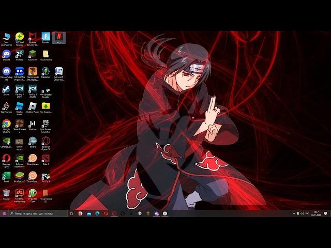Launch The Escapists 2 Multiplayer shortcut
Screen dimensions: 331x248
[x=33, y=74]
